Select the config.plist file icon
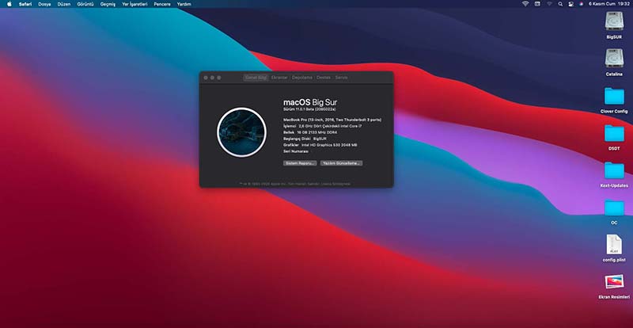633x328 pixels. (x=614, y=244)
